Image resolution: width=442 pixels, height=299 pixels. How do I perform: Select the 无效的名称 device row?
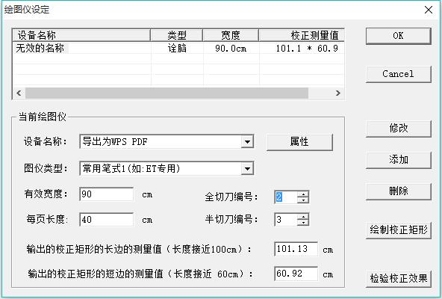[x=178, y=49]
